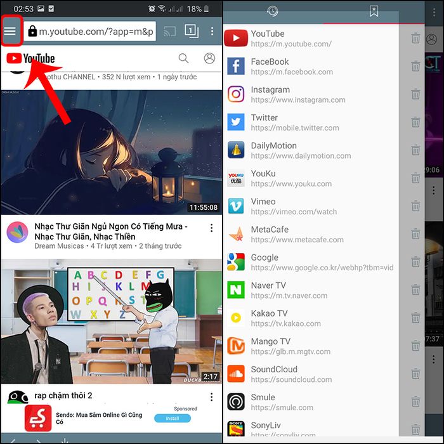This screenshot has width=444, height=444.
Task: Delete the Google bookmark with trash icon
Action: pos(415,262)
